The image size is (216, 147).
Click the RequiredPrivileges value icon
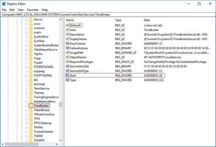pos(67,62)
